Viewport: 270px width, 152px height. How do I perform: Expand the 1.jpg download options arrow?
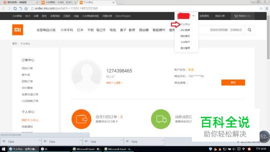[122, 140]
